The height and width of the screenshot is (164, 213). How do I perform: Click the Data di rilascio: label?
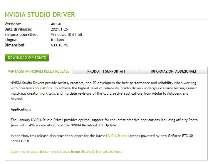pyautogui.click(x=19, y=29)
